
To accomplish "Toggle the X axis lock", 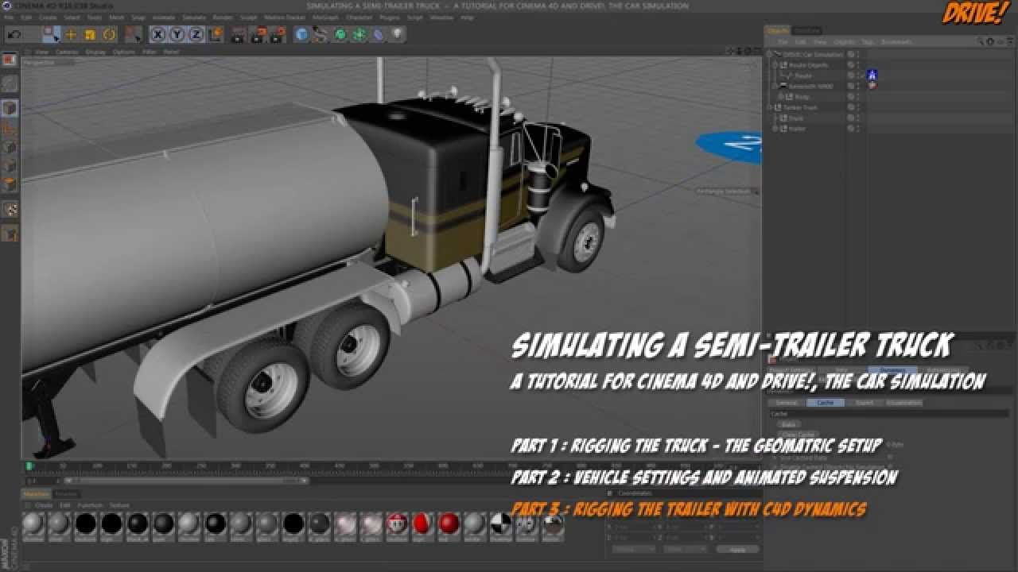I will [x=158, y=35].
